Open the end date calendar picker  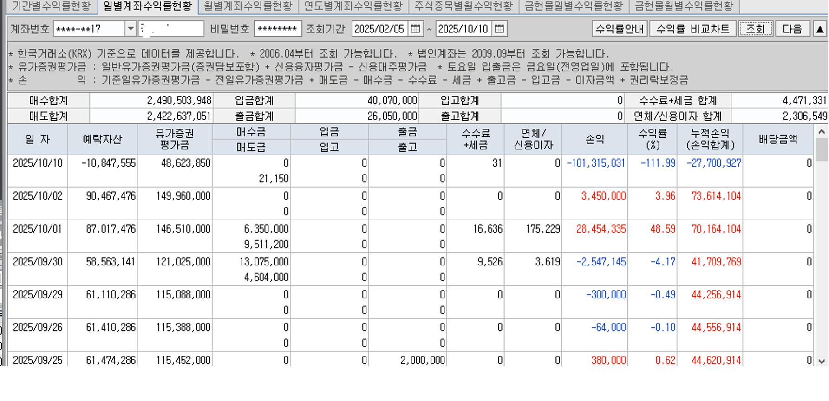pyautogui.click(x=499, y=29)
